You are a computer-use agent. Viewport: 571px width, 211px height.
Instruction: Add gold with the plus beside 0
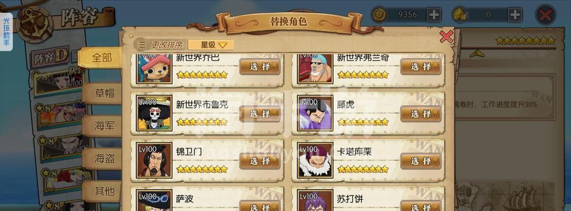(x=515, y=15)
